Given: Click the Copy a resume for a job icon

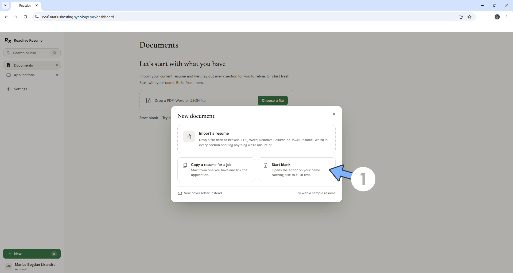Looking at the screenshot, I should (x=185, y=165).
